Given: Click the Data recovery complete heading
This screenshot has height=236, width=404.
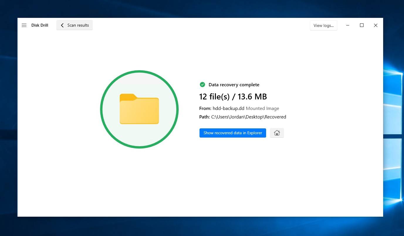Looking at the screenshot, I should coord(234,85).
